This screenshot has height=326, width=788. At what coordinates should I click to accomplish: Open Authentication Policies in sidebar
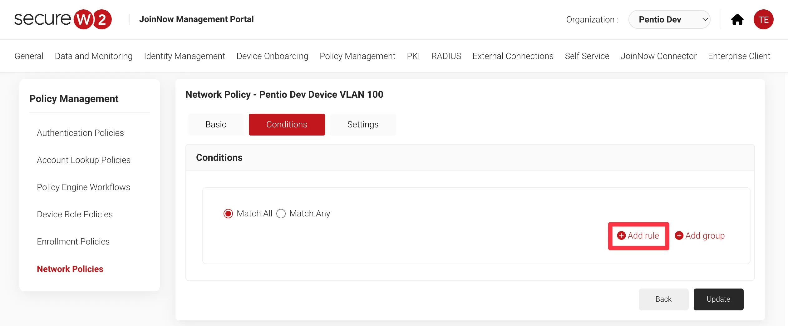pyautogui.click(x=80, y=133)
